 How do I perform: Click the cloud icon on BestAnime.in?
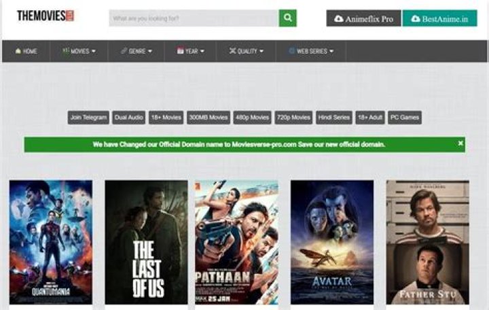point(416,19)
